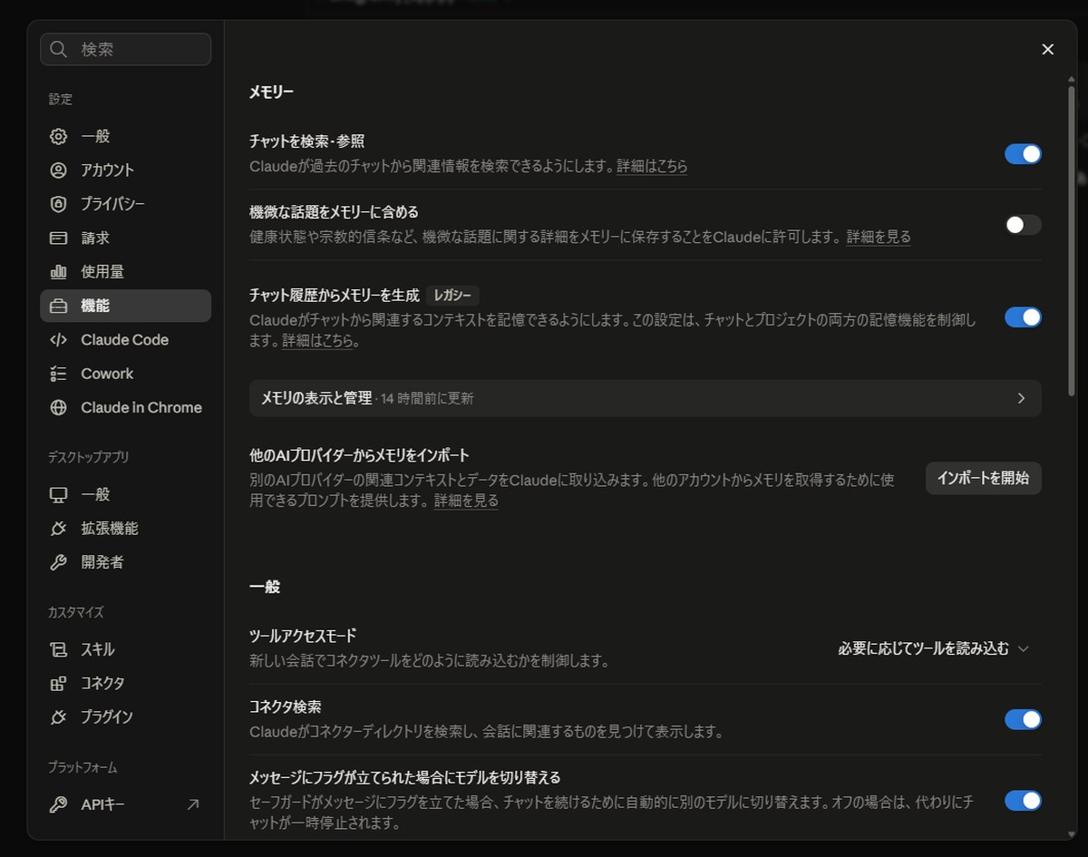Viewport: 1088px width, 857px height.
Task: Click the key icon beside APIキー
Action: pyautogui.click(x=59, y=804)
